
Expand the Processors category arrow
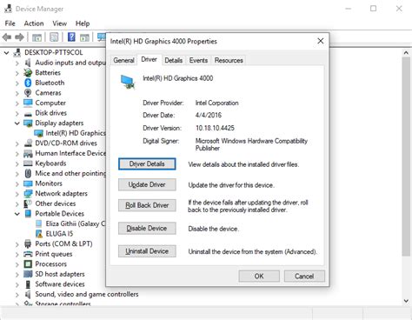click(x=17, y=264)
